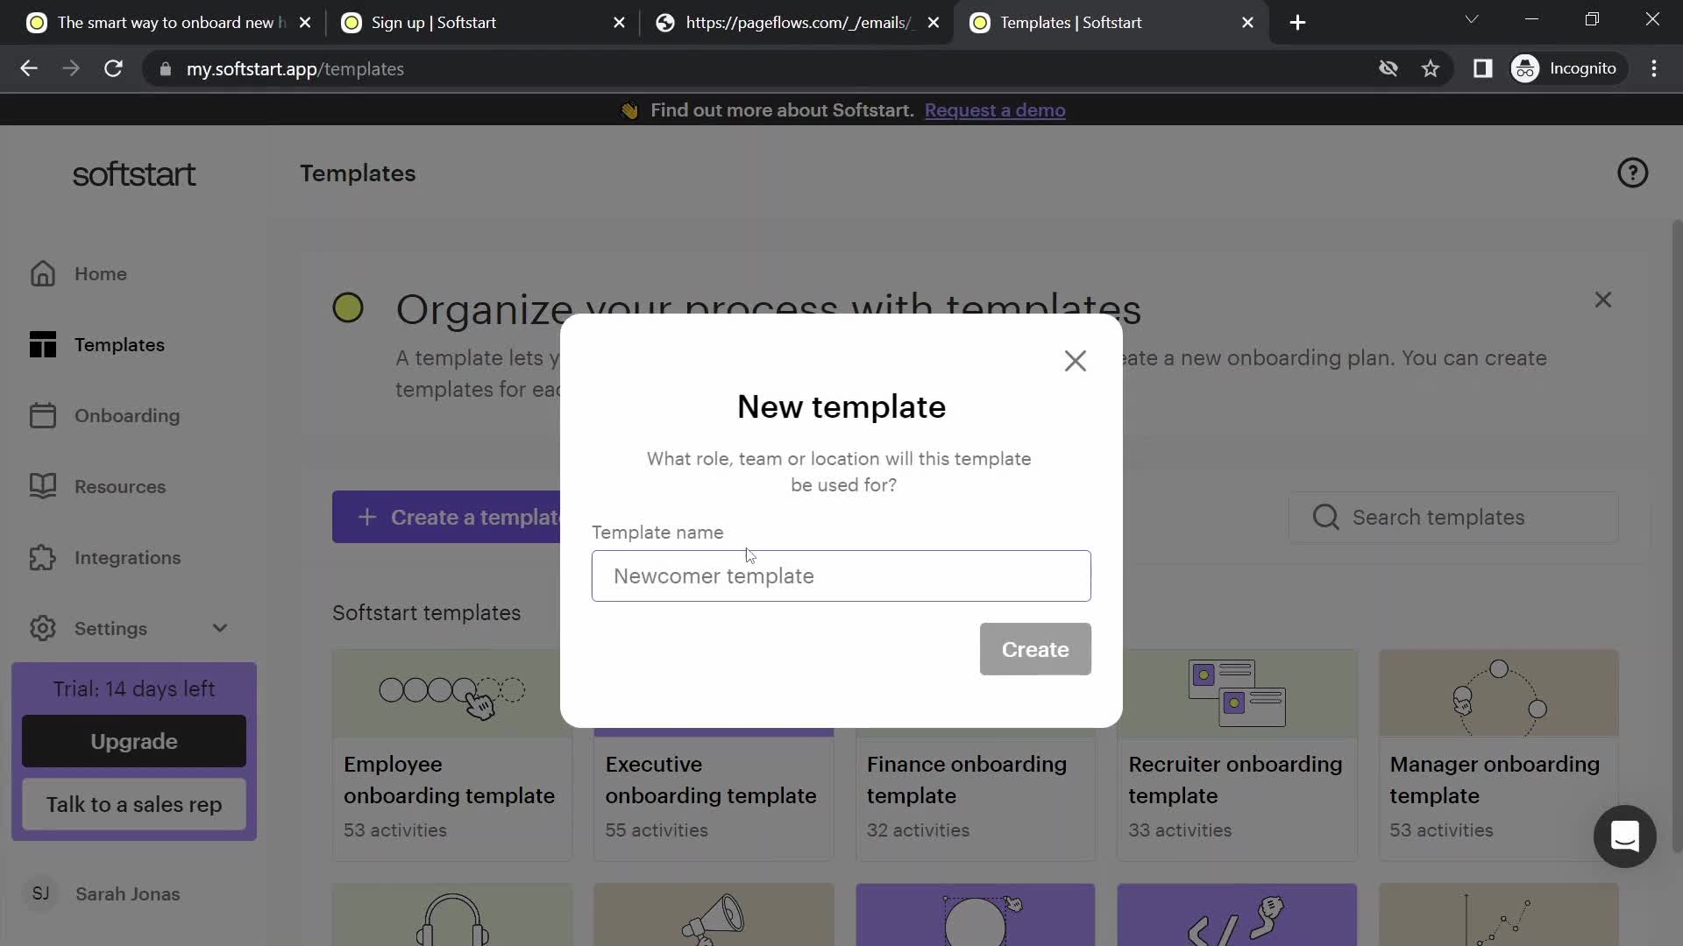The image size is (1683, 946).
Task: Click the search magnifier icon
Action: 1325,517
